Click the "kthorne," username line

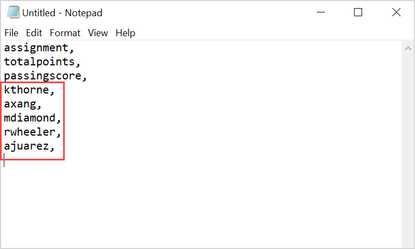29,90
